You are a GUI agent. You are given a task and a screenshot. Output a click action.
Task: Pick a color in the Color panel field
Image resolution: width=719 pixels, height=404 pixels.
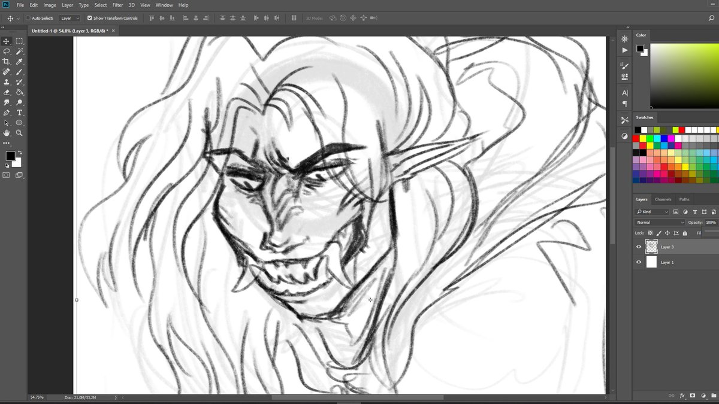pyautogui.click(x=685, y=75)
